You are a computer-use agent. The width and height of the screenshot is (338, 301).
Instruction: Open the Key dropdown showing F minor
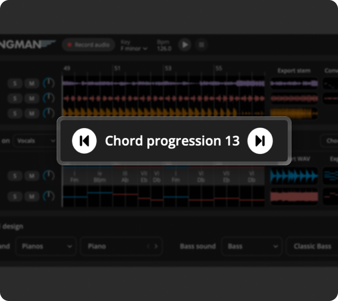pos(133,49)
